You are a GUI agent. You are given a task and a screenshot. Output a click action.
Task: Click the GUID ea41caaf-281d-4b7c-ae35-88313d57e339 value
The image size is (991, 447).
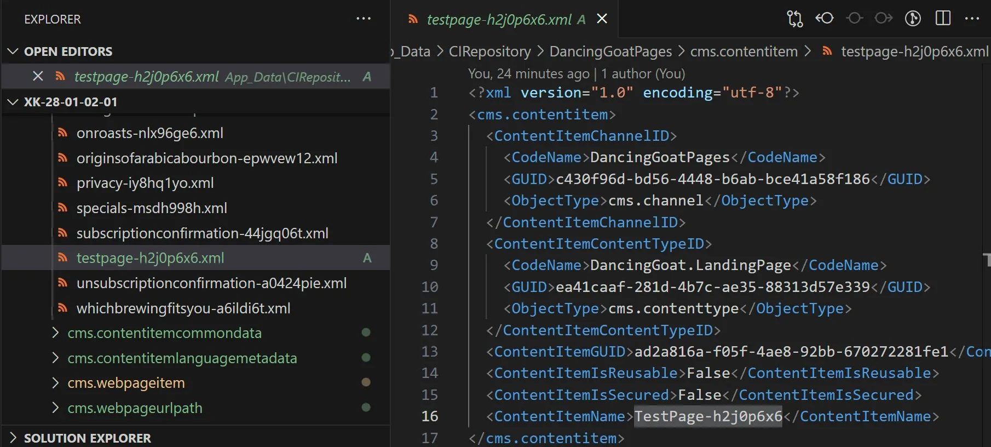[x=713, y=287]
